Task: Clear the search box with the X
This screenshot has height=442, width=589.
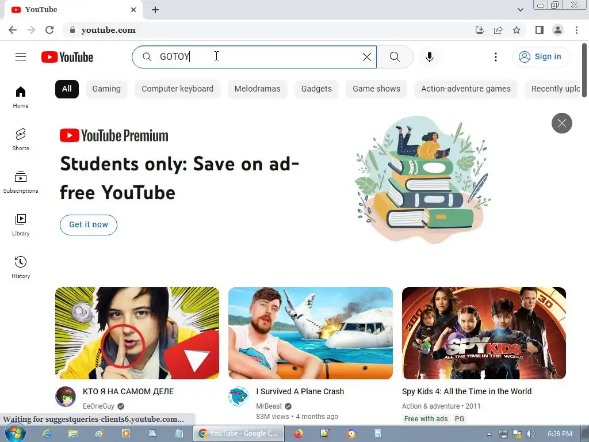Action: tap(366, 57)
